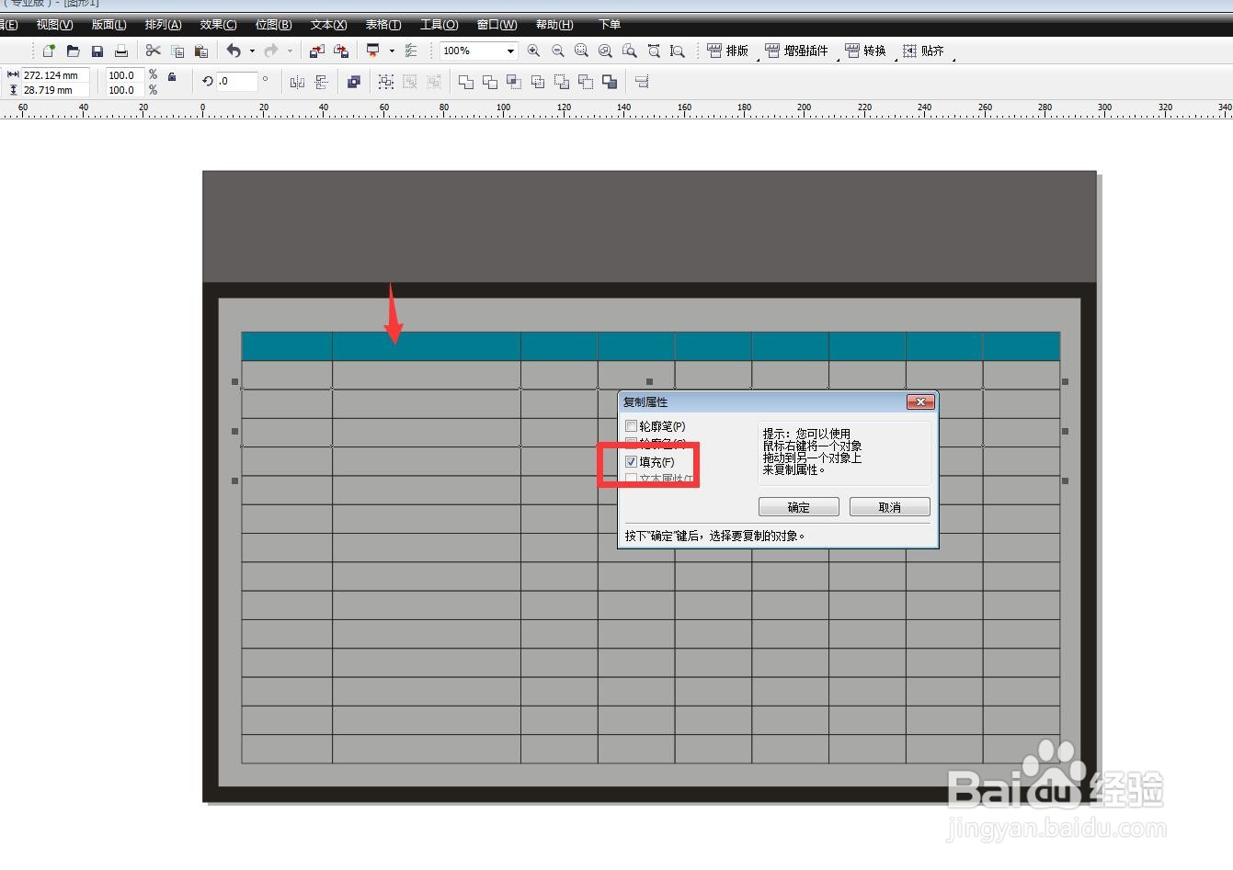This screenshot has width=1233, height=870.
Task: Confirm the dialog with 确定
Action: coord(799,507)
